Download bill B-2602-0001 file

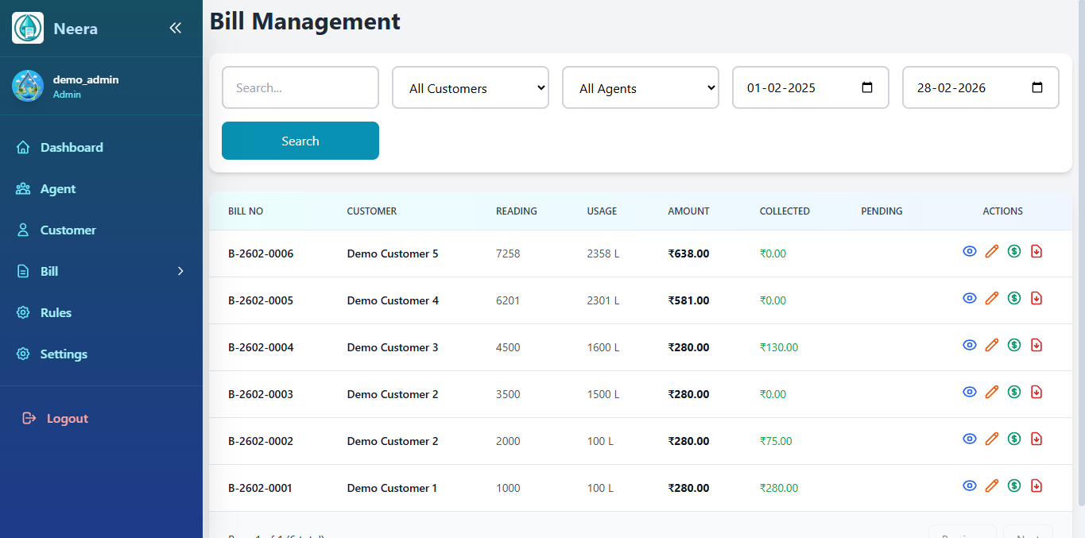[1036, 486]
